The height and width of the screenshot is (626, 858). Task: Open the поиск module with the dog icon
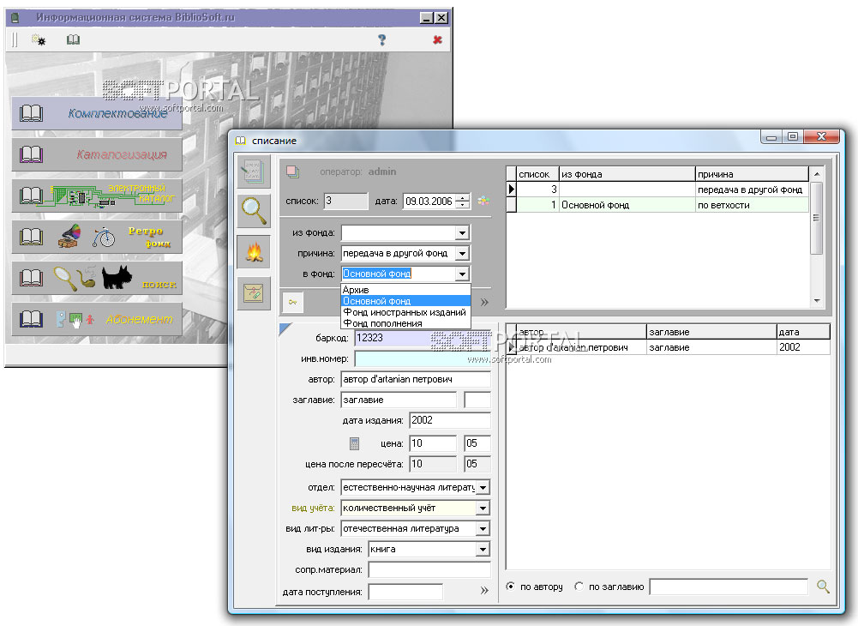[97, 278]
